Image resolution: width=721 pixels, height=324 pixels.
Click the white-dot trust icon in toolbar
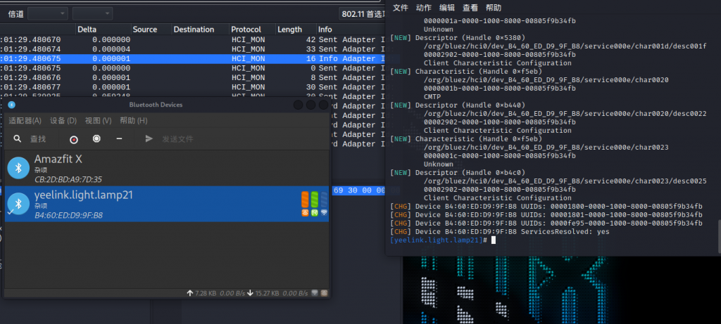point(96,138)
